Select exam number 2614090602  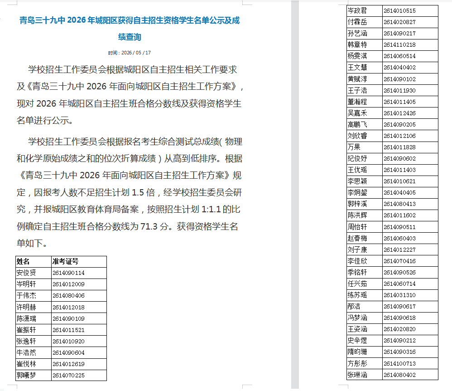399,159
